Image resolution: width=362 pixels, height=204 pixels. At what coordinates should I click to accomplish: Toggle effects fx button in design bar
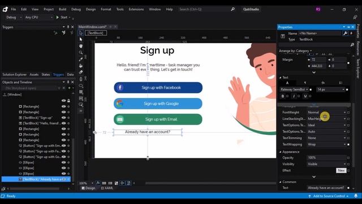[x=98, y=183]
